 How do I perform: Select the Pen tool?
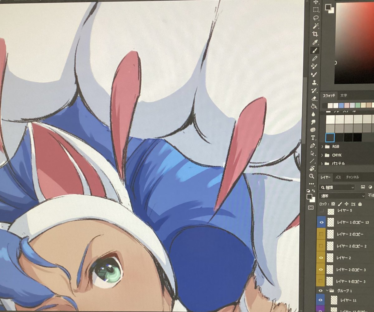point(313,146)
